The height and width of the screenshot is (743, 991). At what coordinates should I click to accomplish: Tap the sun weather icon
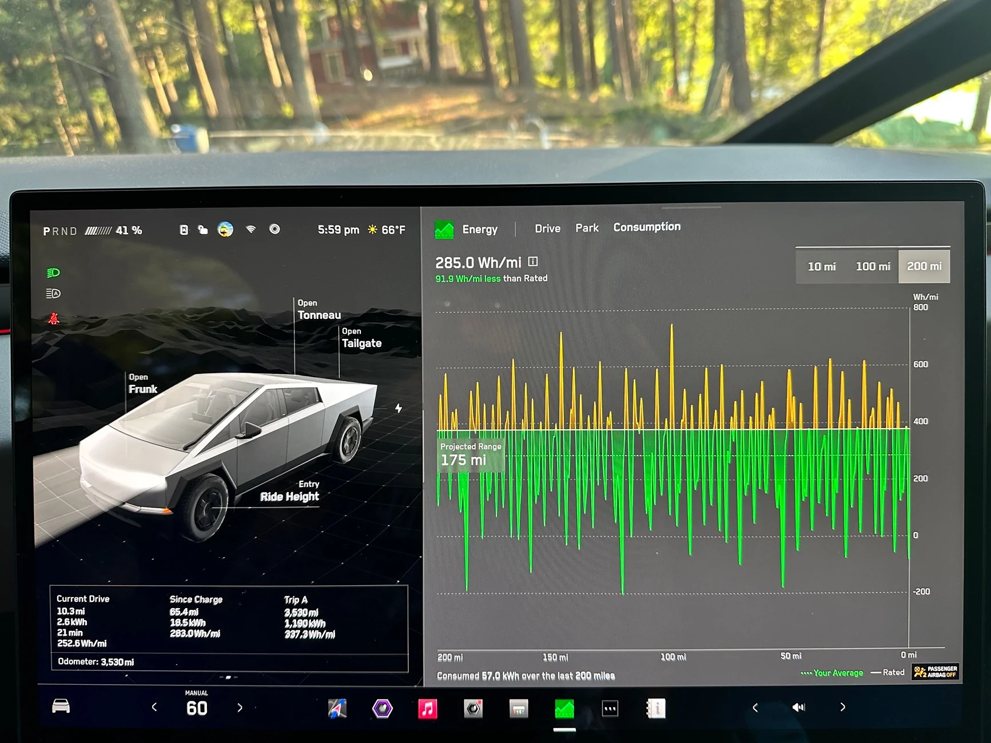tap(372, 230)
